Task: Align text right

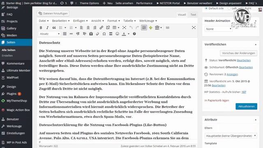Action: coord(95,28)
